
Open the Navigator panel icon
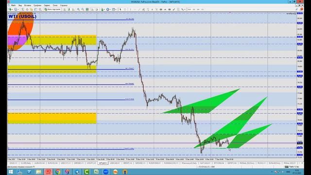[31, 9]
